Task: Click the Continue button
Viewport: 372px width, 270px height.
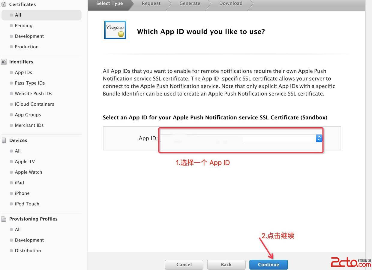Action: pos(268,264)
